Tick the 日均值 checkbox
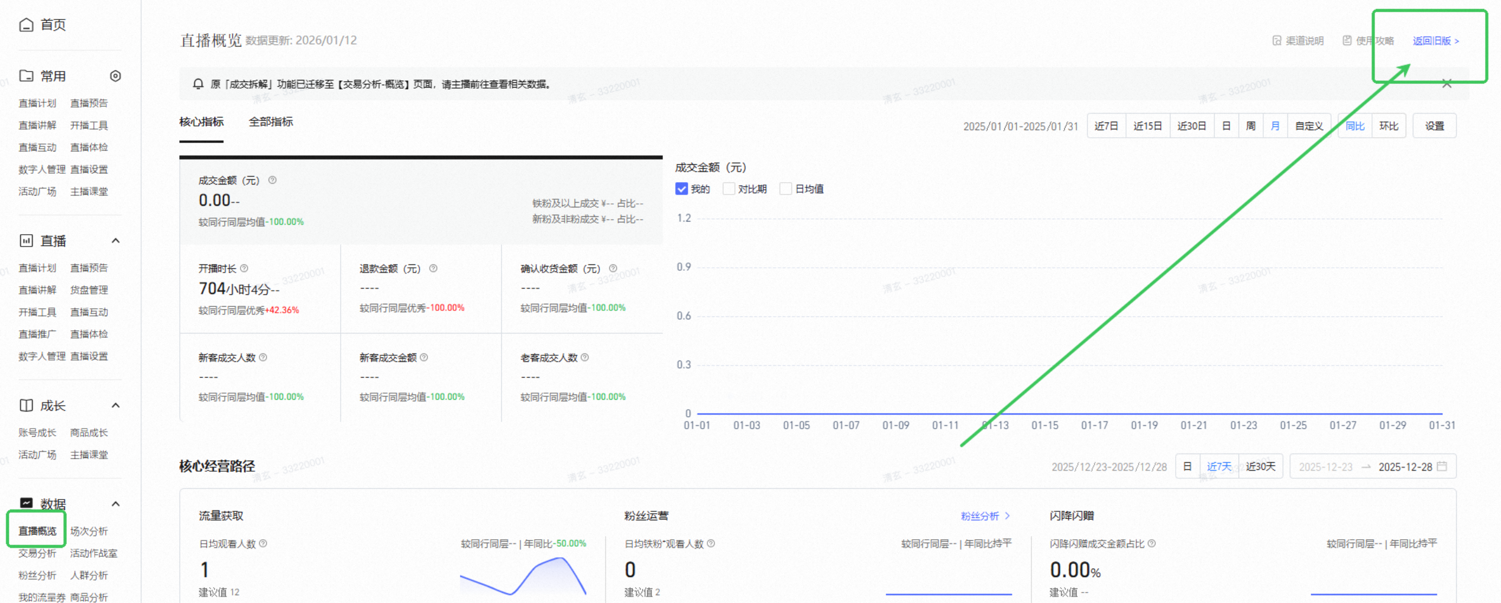The width and height of the screenshot is (1501, 603). 785,189
